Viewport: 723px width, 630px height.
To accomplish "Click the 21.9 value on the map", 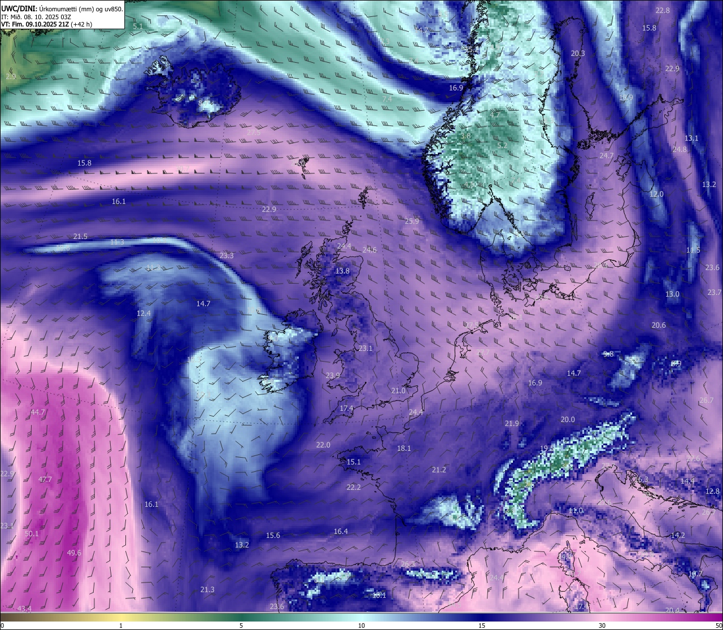I will coord(512,424).
